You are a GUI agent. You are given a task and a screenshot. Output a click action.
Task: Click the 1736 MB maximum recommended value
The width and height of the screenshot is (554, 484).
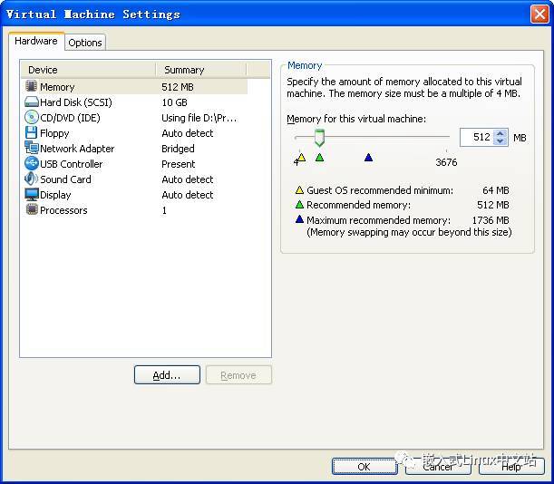tap(491, 220)
